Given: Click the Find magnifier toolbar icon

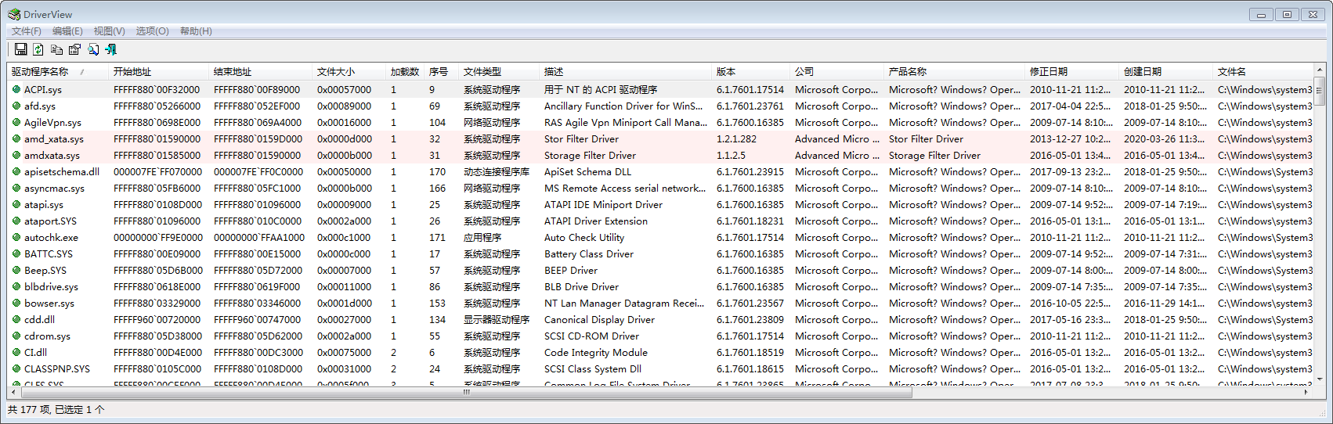Looking at the screenshot, I should click(x=93, y=49).
